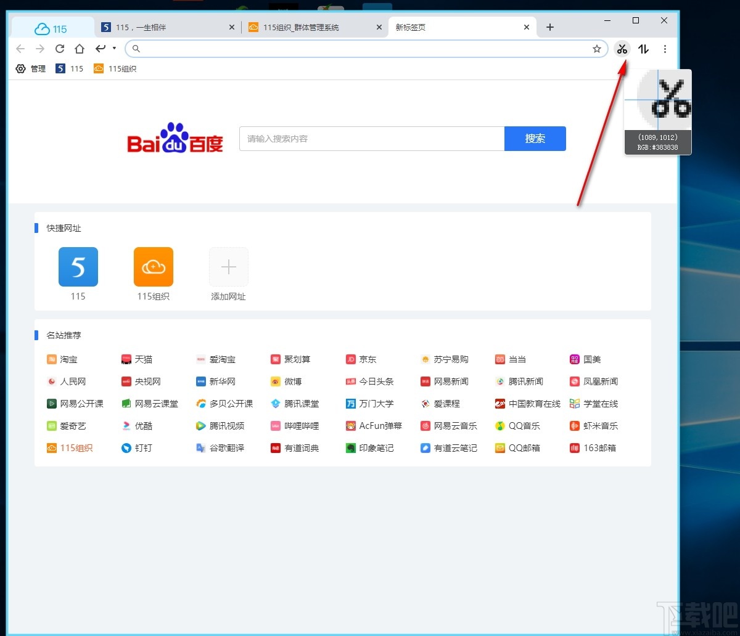Open QQ音乐 site link

click(518, 426)
